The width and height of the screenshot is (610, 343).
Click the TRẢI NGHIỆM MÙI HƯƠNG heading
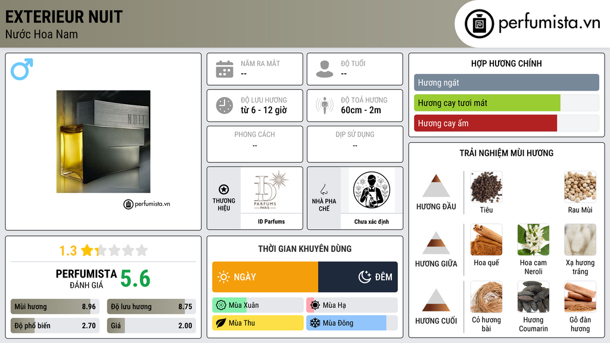[506, 153]
